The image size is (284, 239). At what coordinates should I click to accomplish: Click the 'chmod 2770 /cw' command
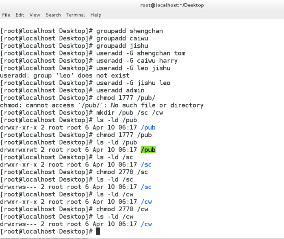(122, 209)
